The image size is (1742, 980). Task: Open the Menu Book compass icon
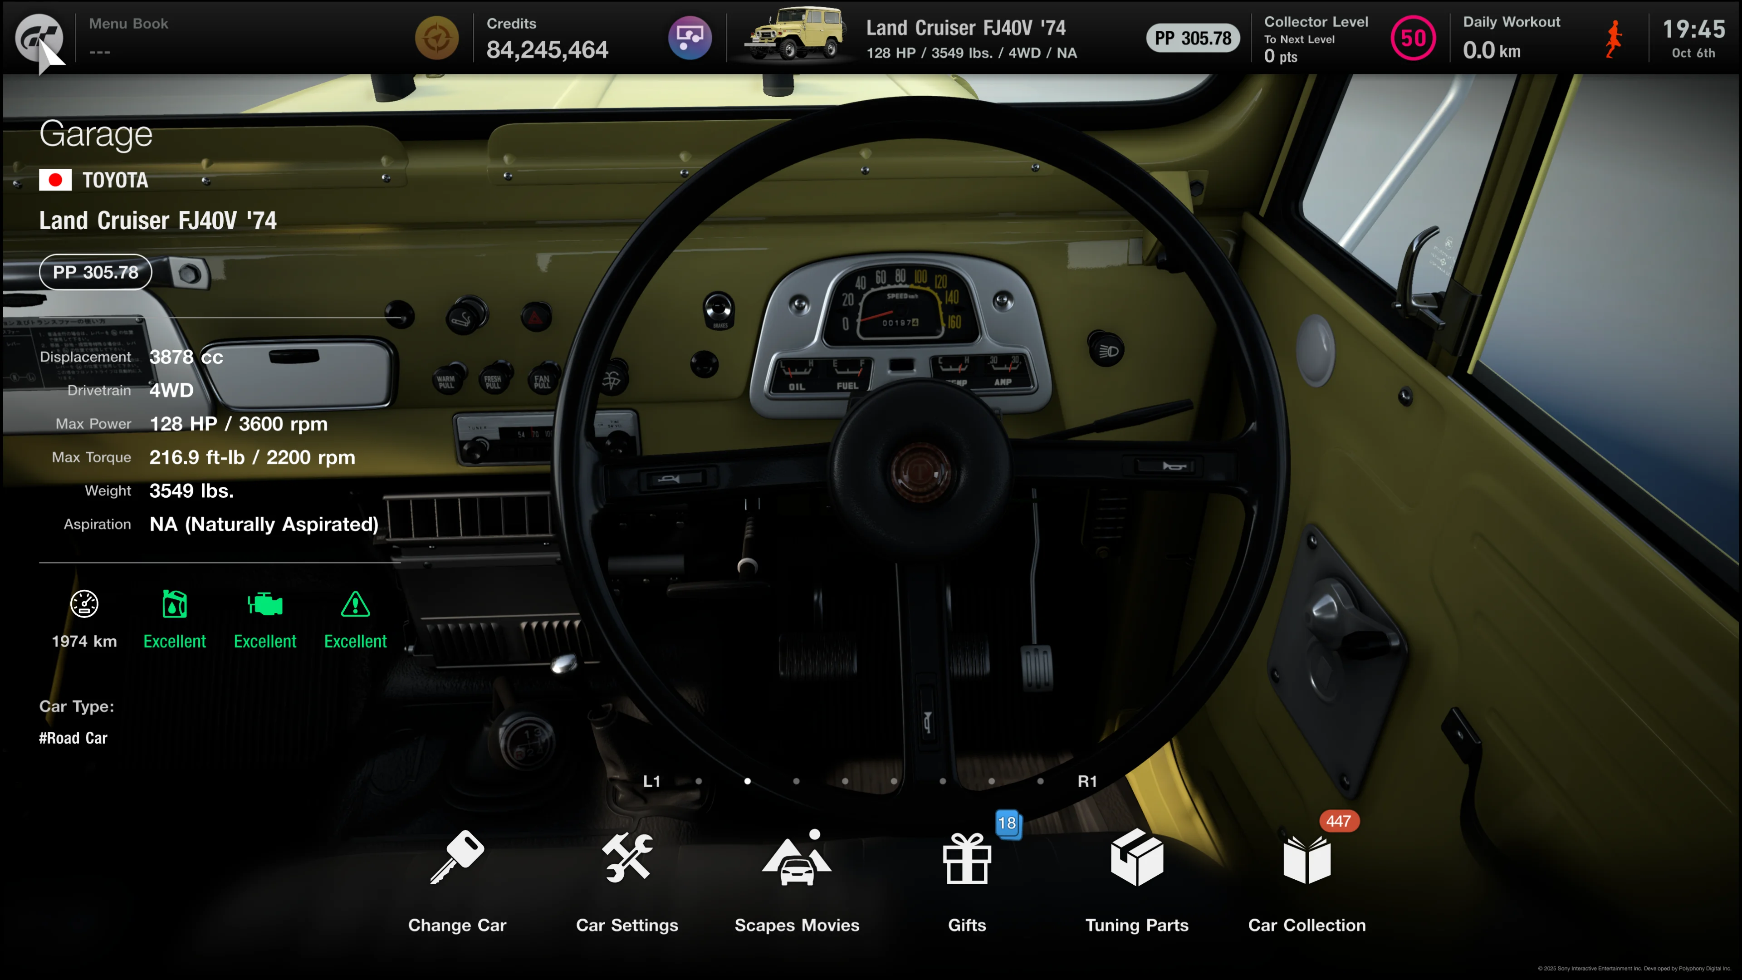(437, 38)
